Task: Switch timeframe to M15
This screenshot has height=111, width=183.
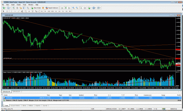Action: click(x=49, y=11)
